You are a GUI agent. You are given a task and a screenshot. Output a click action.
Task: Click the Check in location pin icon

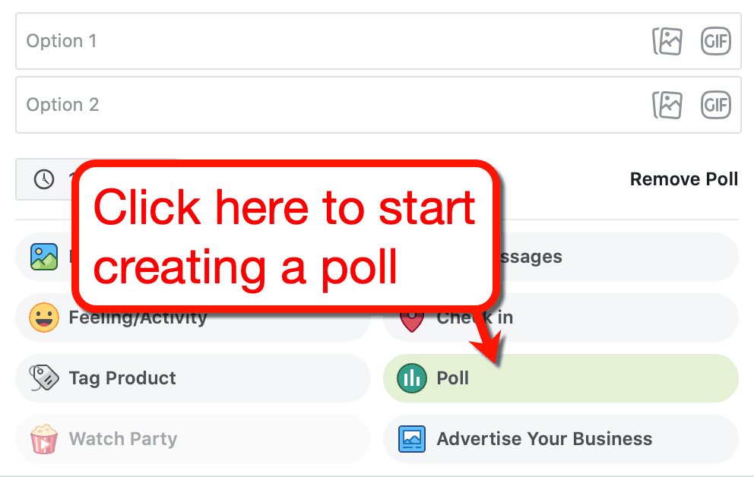click(411, 317)
